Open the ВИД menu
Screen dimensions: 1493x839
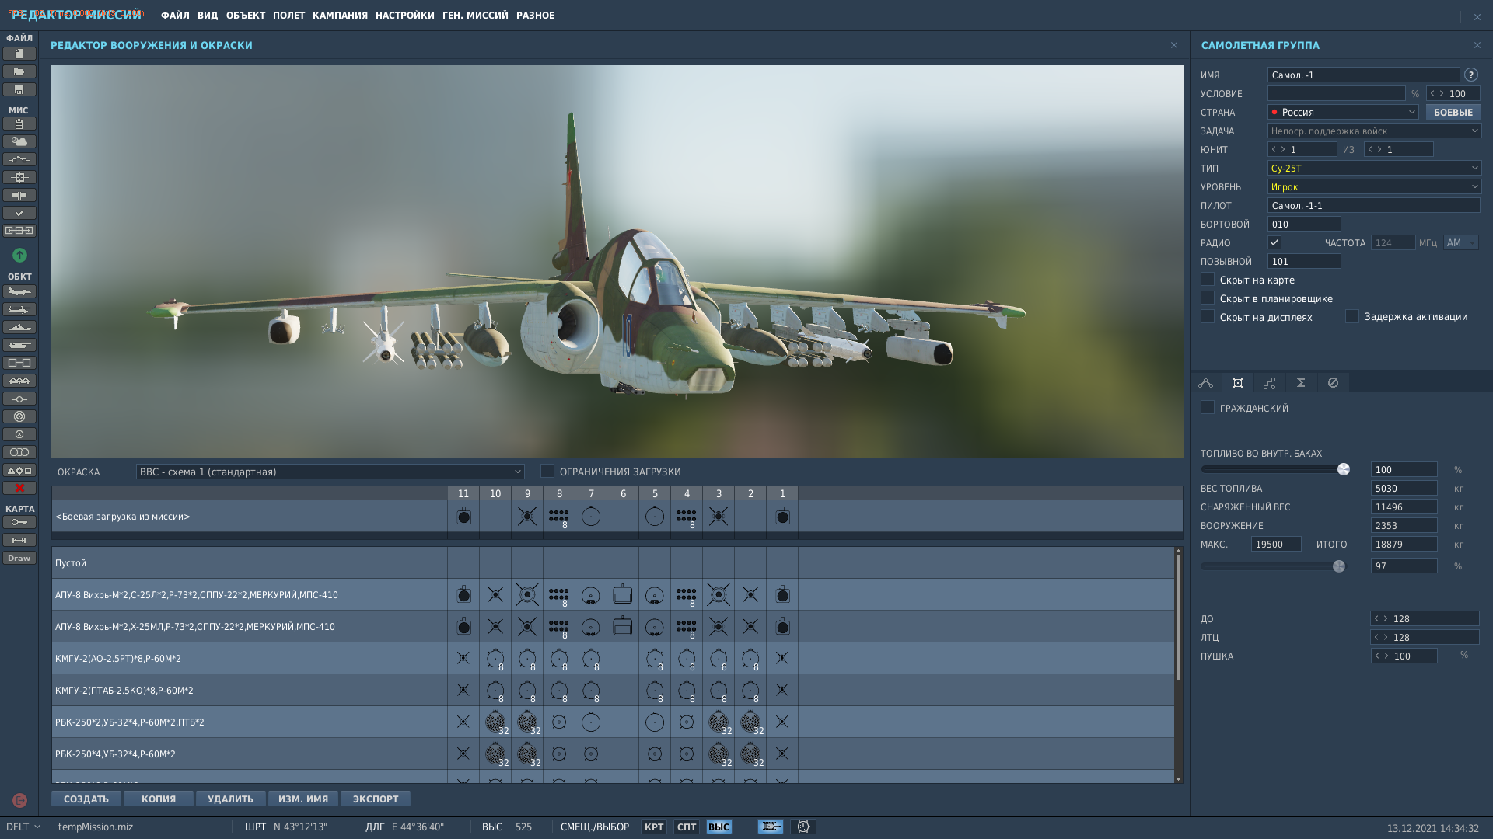pyautogui.click(x=208, y=16)
